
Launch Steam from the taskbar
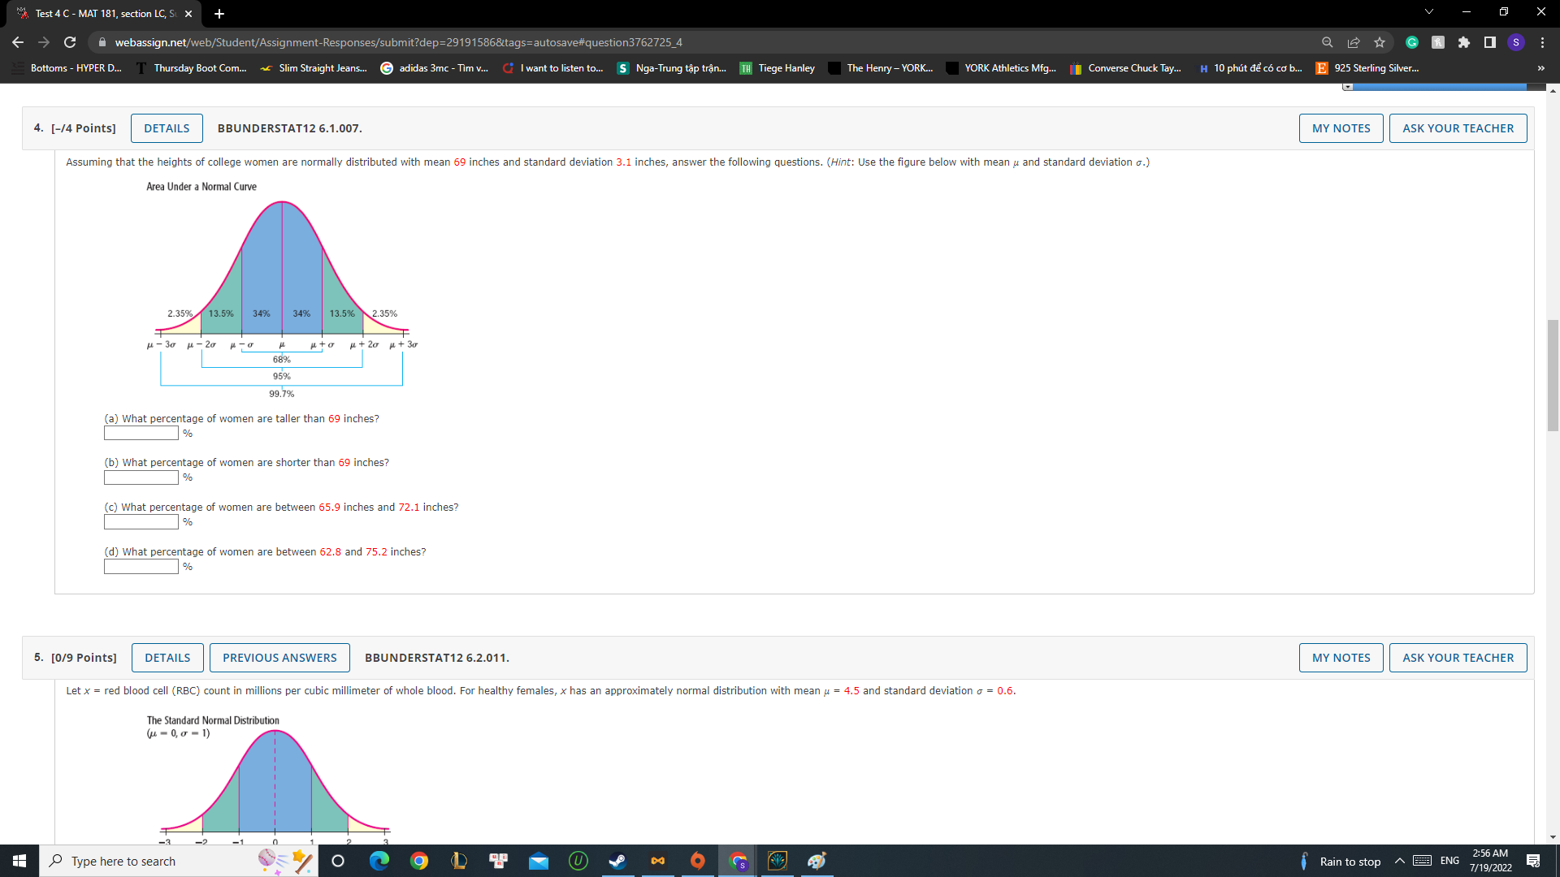point(617,861)
